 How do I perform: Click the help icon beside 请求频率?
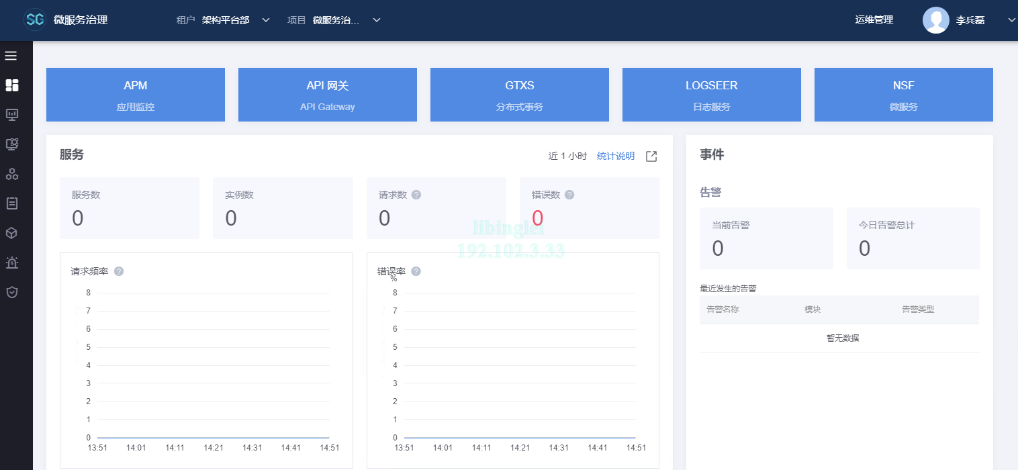[x=119, y=271]
